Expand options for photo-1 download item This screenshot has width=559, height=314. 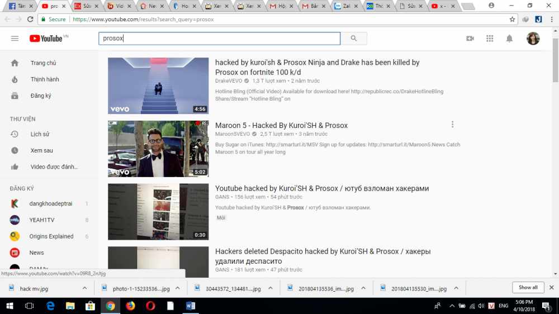(177, 288)
